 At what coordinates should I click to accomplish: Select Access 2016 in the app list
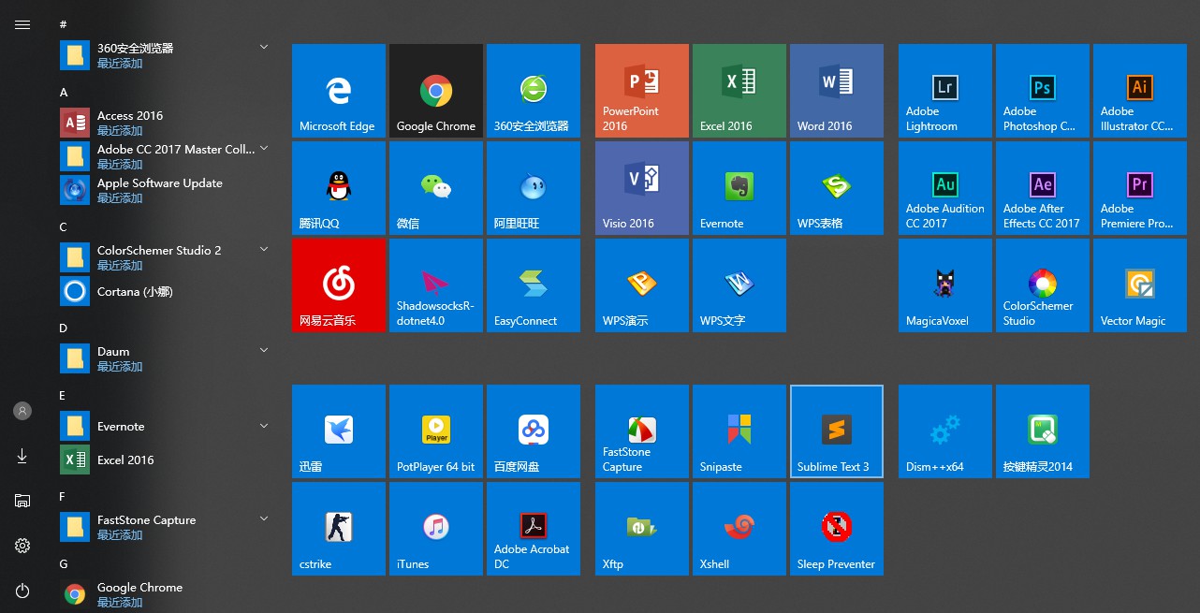point(130,116)
